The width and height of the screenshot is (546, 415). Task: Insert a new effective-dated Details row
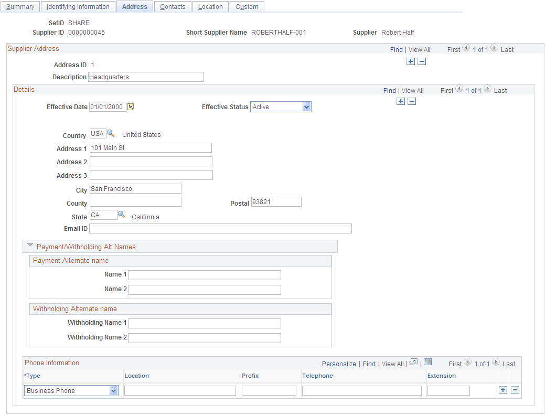click(x=401, y=101)
